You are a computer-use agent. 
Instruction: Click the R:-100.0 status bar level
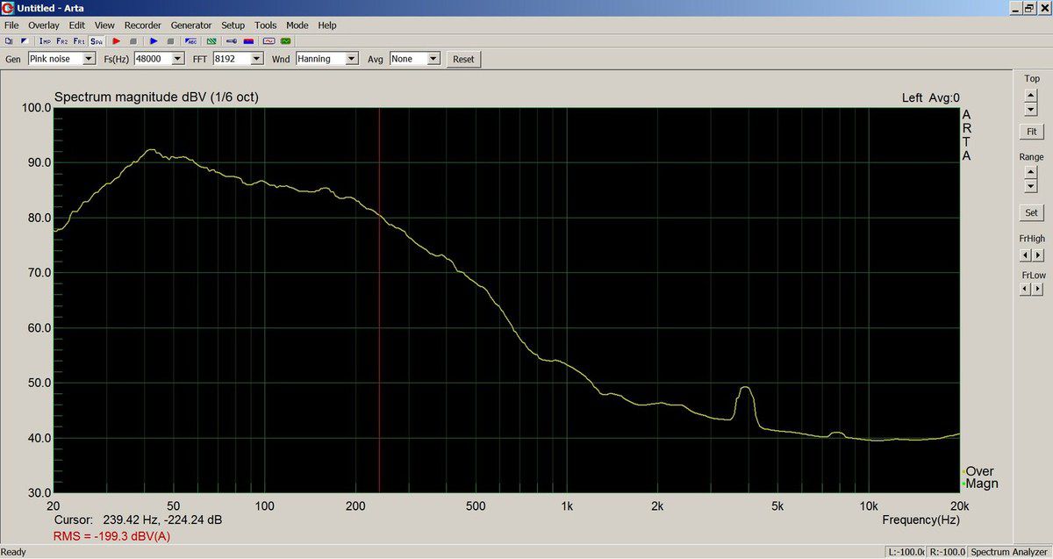point(947,552)
